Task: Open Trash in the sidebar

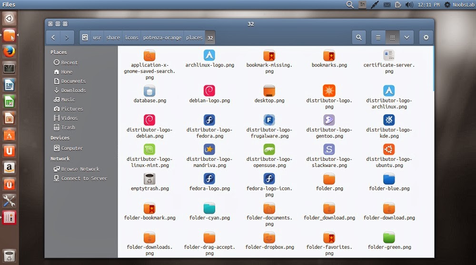Action: (x=64, y=128)
